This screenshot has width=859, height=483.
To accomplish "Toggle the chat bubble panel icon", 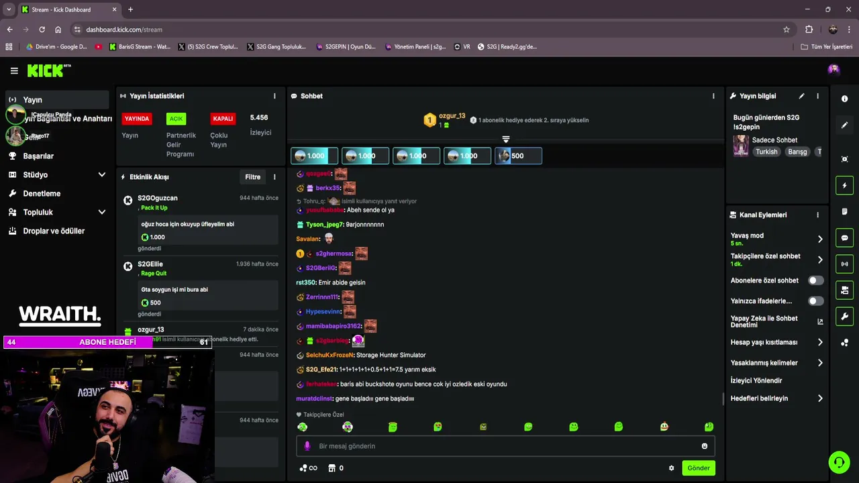I will click(844, 238).
